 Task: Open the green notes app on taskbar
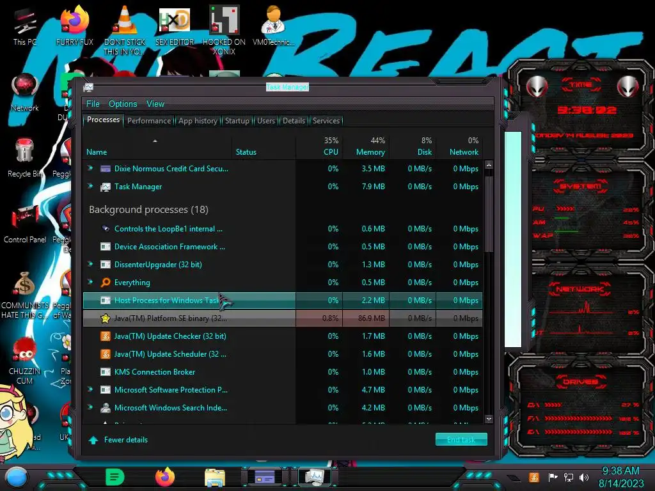115,477
